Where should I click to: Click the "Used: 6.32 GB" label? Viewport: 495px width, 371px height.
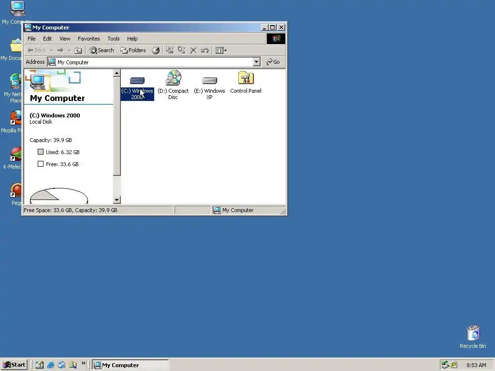[x=62, y=152]
